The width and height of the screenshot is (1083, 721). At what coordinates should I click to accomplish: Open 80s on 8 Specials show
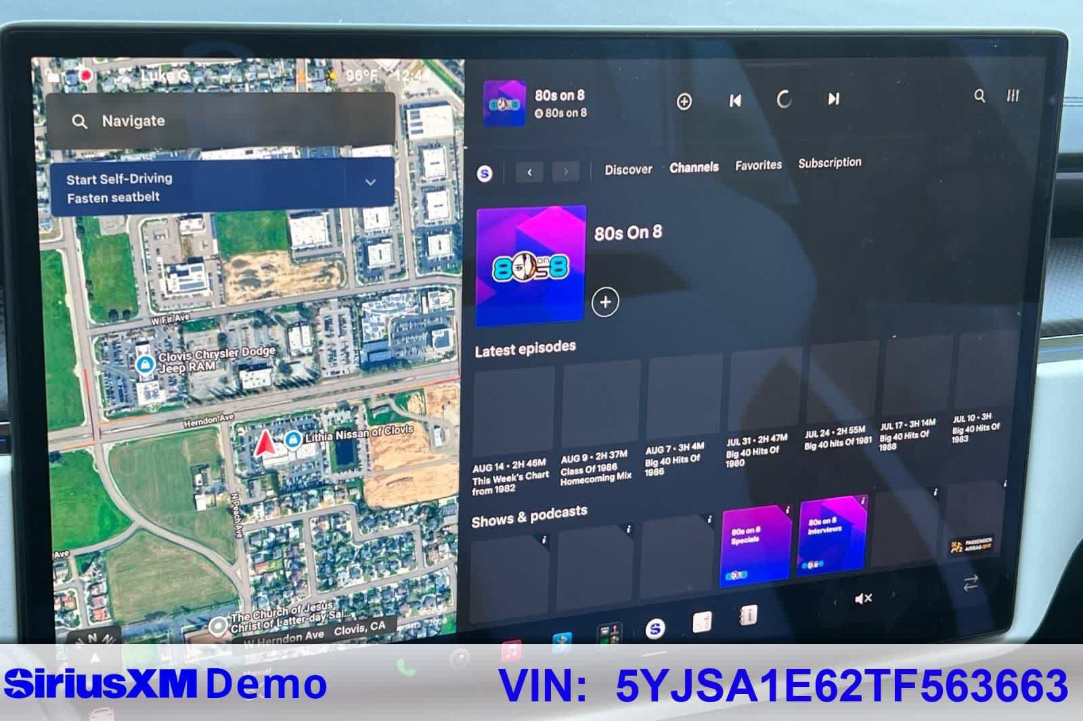pos(755,545)
